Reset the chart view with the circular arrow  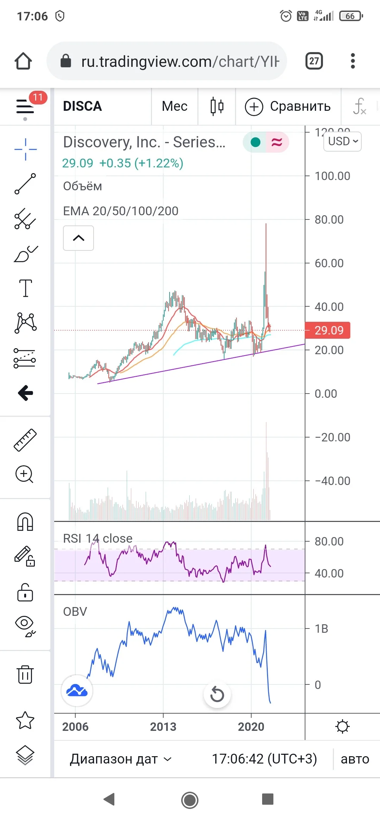[217, 694]
